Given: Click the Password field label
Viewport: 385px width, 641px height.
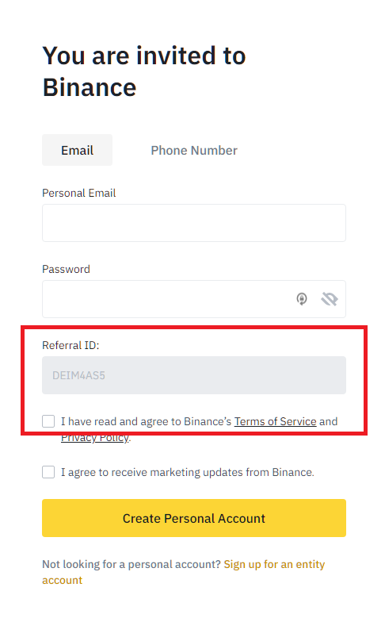Looking at the screenshot, I should click(66, 269).
